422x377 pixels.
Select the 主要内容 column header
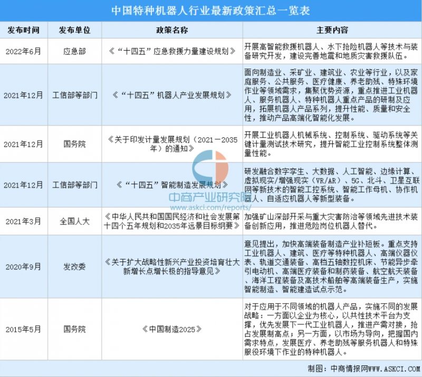coord(332,30)
